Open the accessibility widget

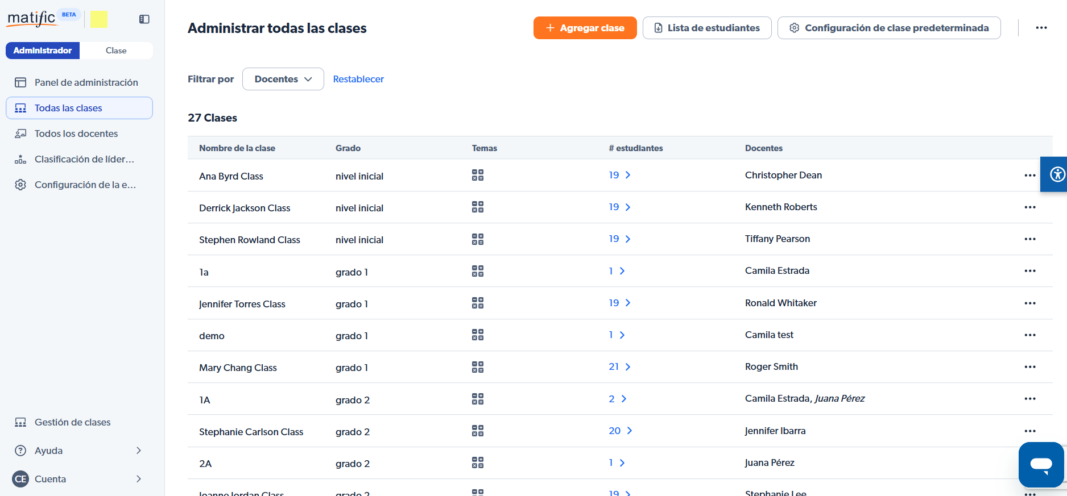(1056, 174)
